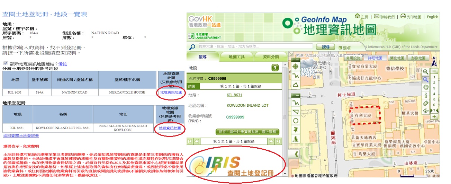Viewport: 451px width, 184px height.
Task: Click the print map printer icon
Action: click(403, 16)
